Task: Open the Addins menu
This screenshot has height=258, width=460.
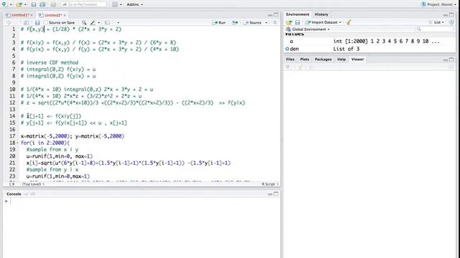Action: tap(134, 4)
